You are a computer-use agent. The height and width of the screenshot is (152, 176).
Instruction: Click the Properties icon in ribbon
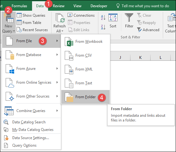[x=70, y=22]
